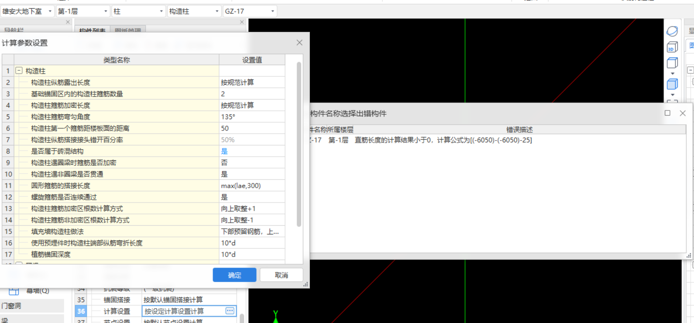
Task: Click the 设置值 column header
Action: [x=252, y=60]
